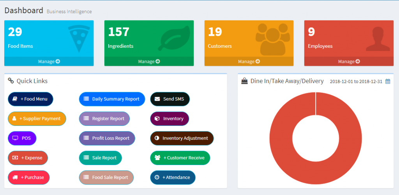This screenshot has height=195, width=399.
Task: Click the red donut chart segment
Action: click(281, 140)
